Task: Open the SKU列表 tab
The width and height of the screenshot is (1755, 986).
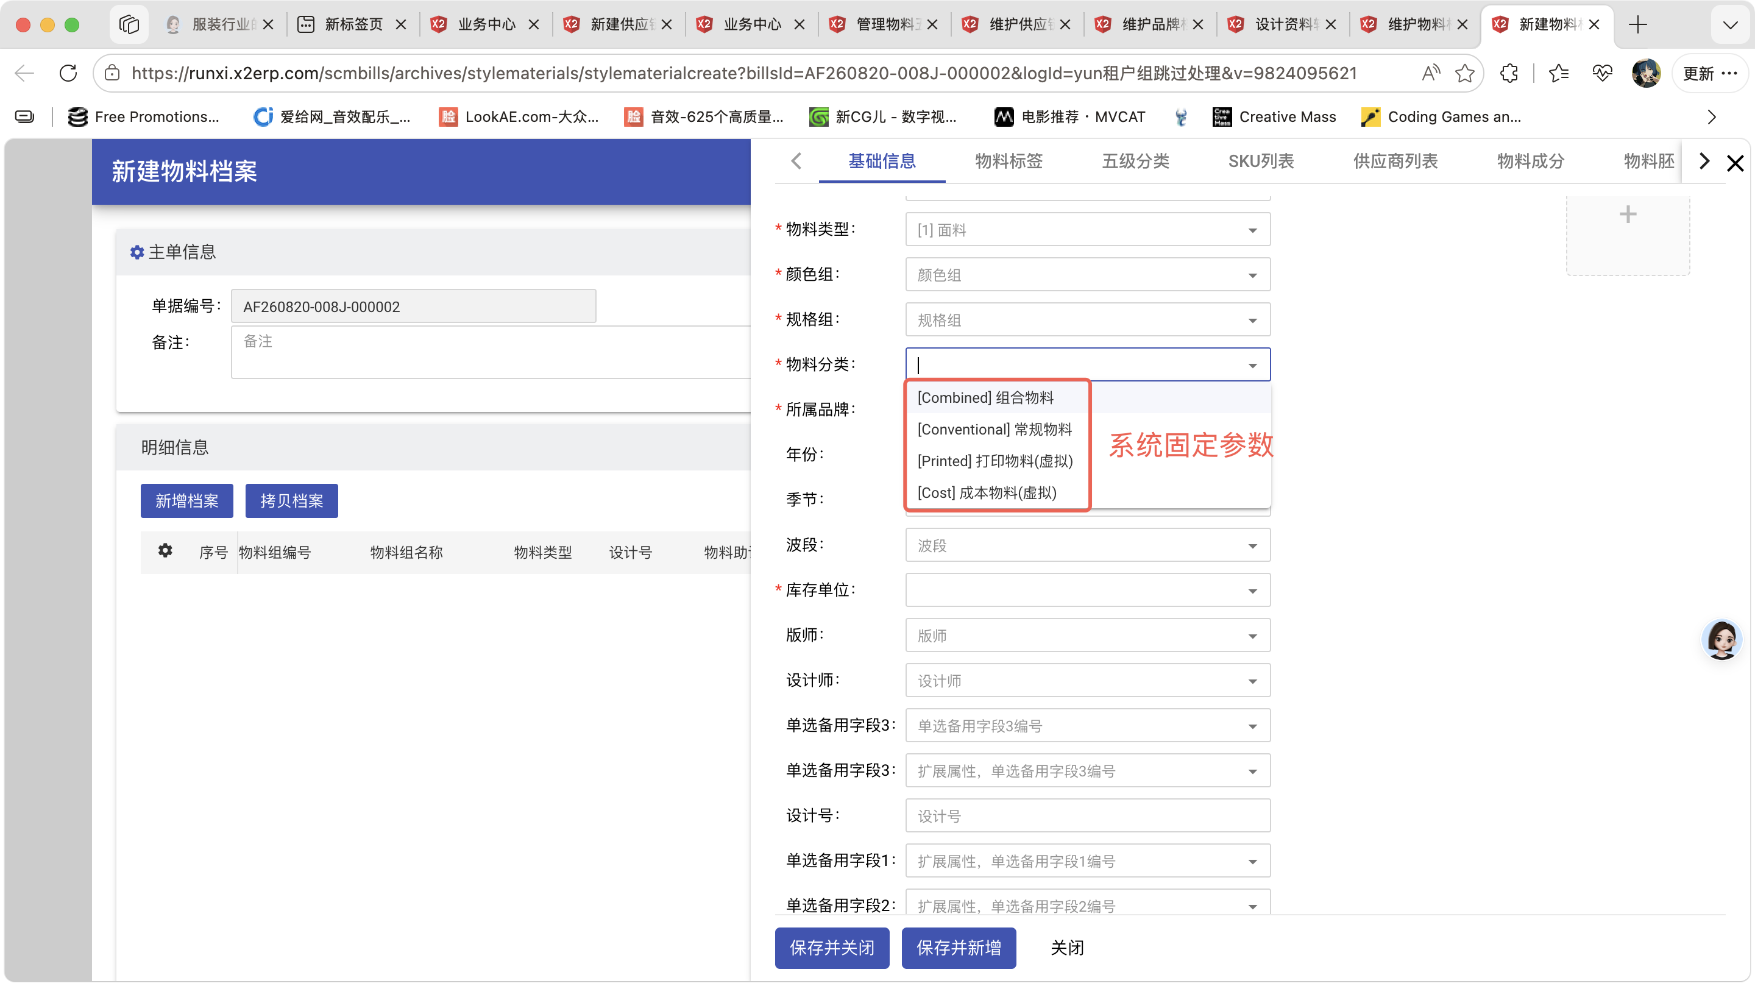Action: click(1261, 161)
